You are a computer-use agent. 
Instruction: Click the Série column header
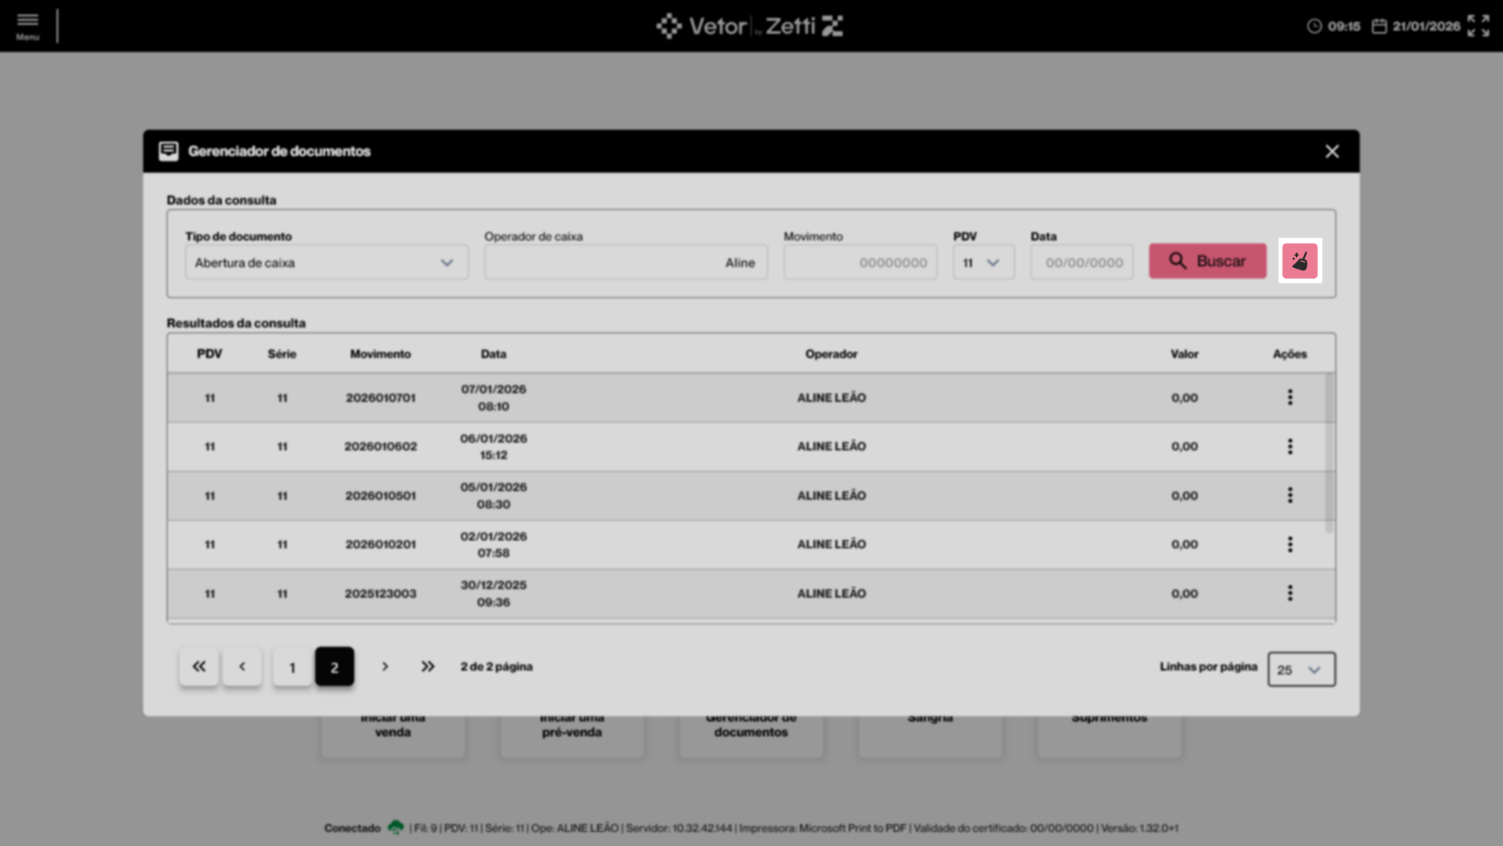282,354
